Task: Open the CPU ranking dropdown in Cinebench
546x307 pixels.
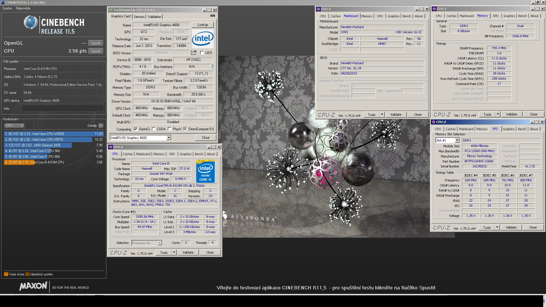Action: [x=14, y=126]
